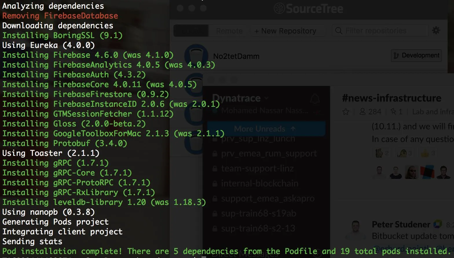Click the red "Removing FirebaseDatabase" line

(x=60, y=16)
